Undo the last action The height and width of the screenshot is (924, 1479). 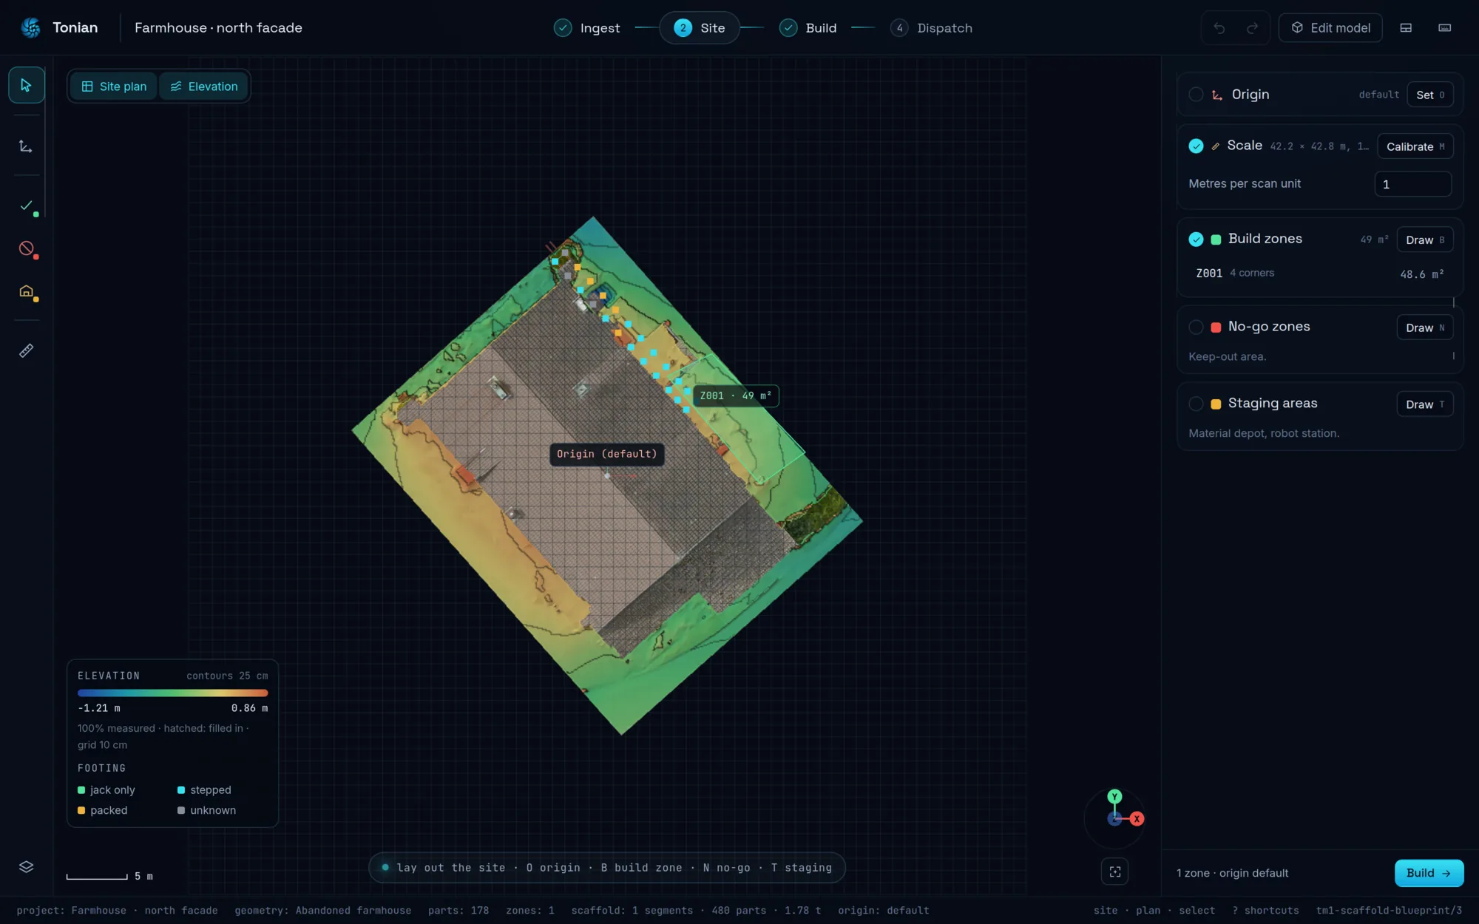[x=1219, y=28]
